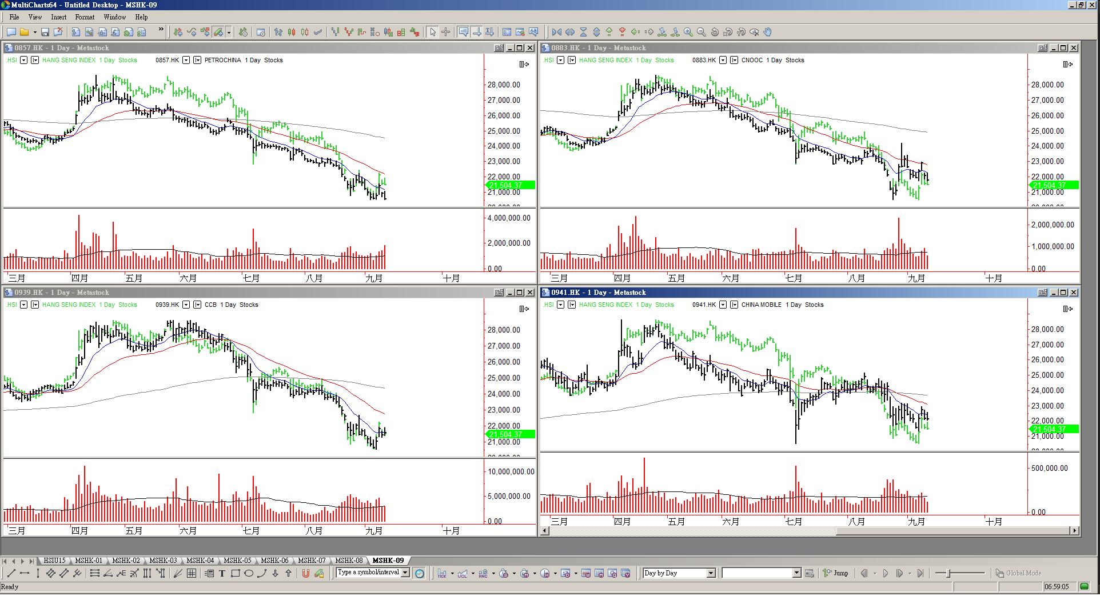Switch to the MSHK-05 workspace tab
This screenshot has width=1100, height=604.
(237, 561)
